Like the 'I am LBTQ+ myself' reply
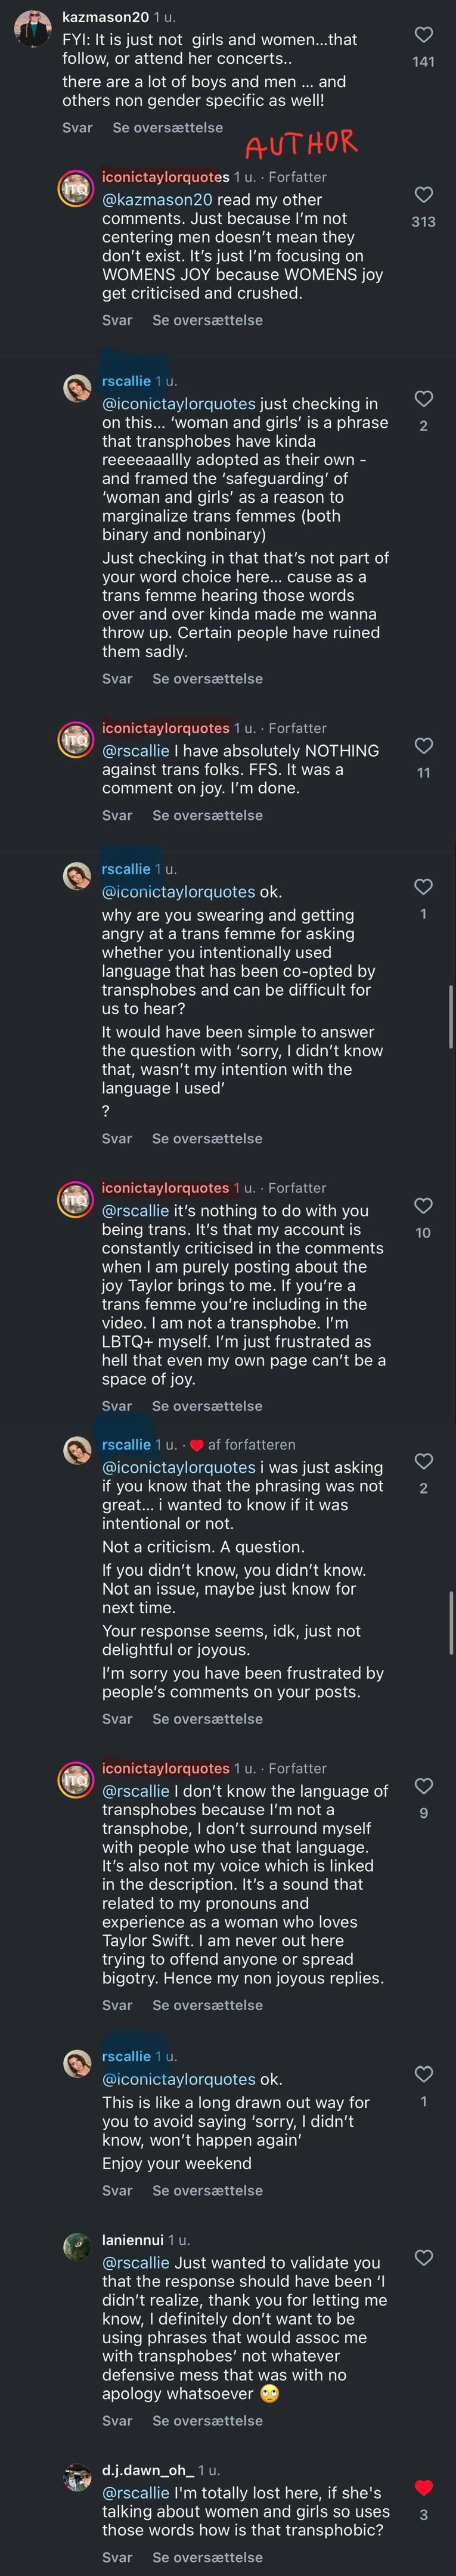This screenshot has height=2576, width=456. [423, 1206]
